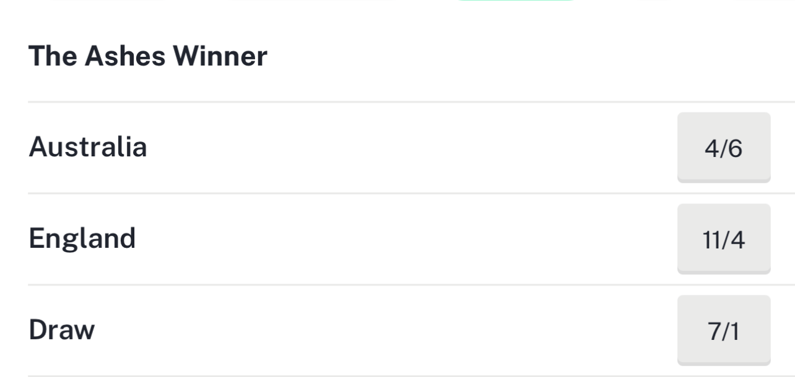The width and height of the screenshot is (795, 377).
Task: Click The Ashes Winner market heading
Action: [148, 56]
